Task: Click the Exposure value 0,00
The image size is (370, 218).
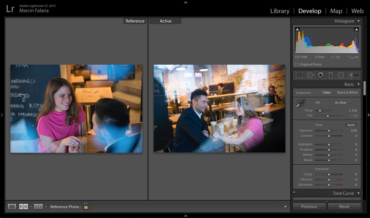Action: (354, 130)
